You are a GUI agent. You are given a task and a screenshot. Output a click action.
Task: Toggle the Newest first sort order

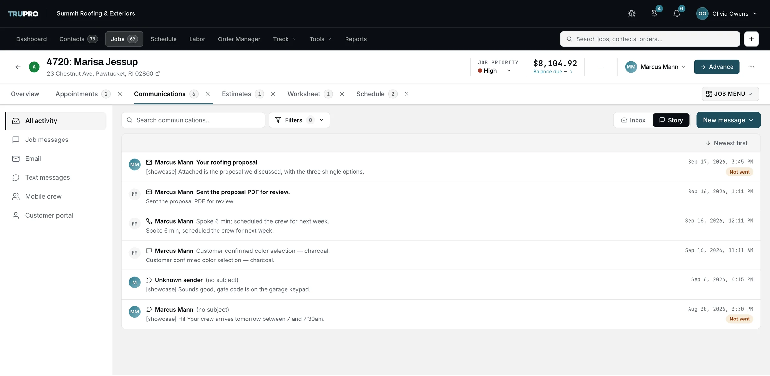point(726,143)
